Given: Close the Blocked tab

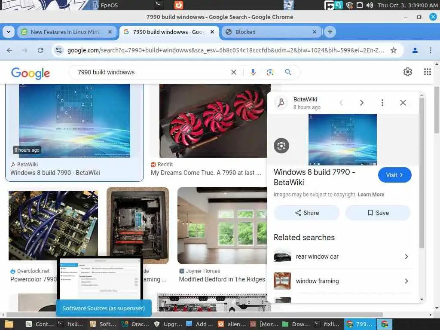Looking at the screenshot, I should pyautogui.click(x=314, y=32).
